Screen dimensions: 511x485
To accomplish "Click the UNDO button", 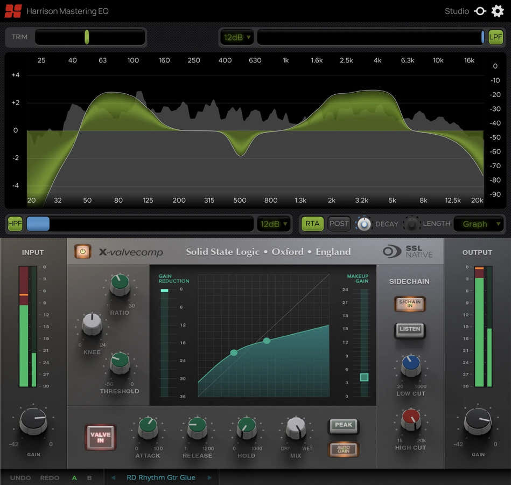I will (20, 478).
